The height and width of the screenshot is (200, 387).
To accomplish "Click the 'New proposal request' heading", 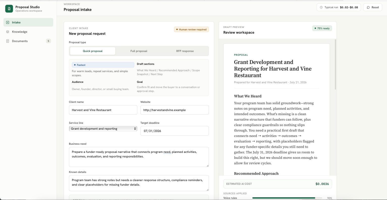I will pyautogui.click(x=87, y=34).
